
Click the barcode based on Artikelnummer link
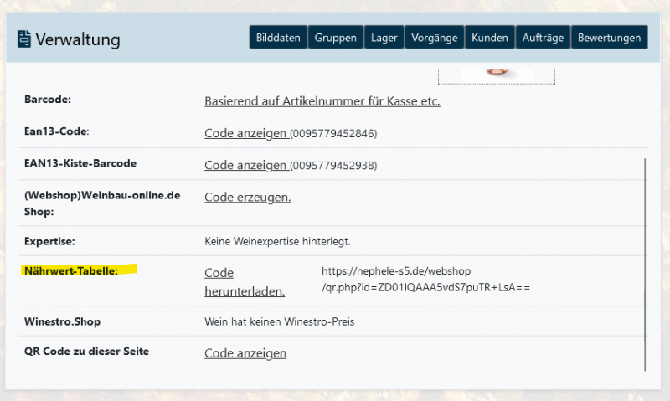(x=322, y=101)
